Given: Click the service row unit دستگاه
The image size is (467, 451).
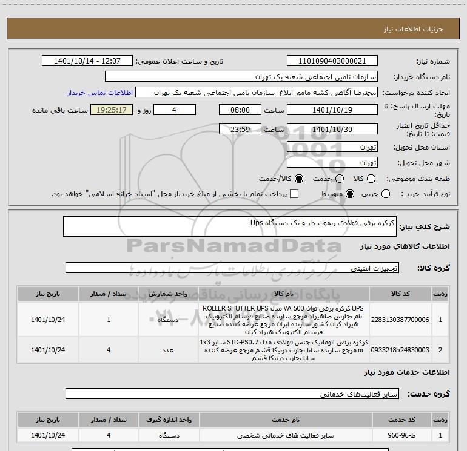Looking at the screenshot, I should 169,435.
